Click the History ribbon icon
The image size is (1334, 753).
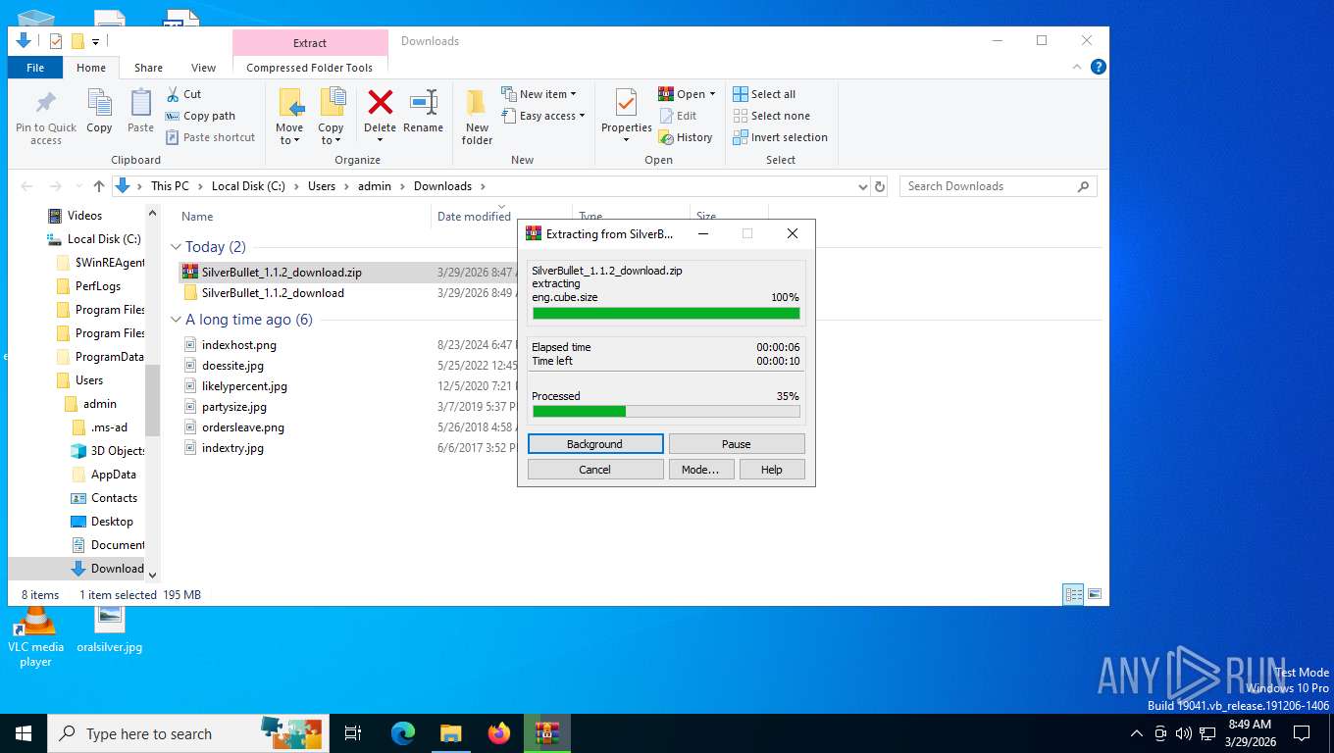tap(666, 137)
